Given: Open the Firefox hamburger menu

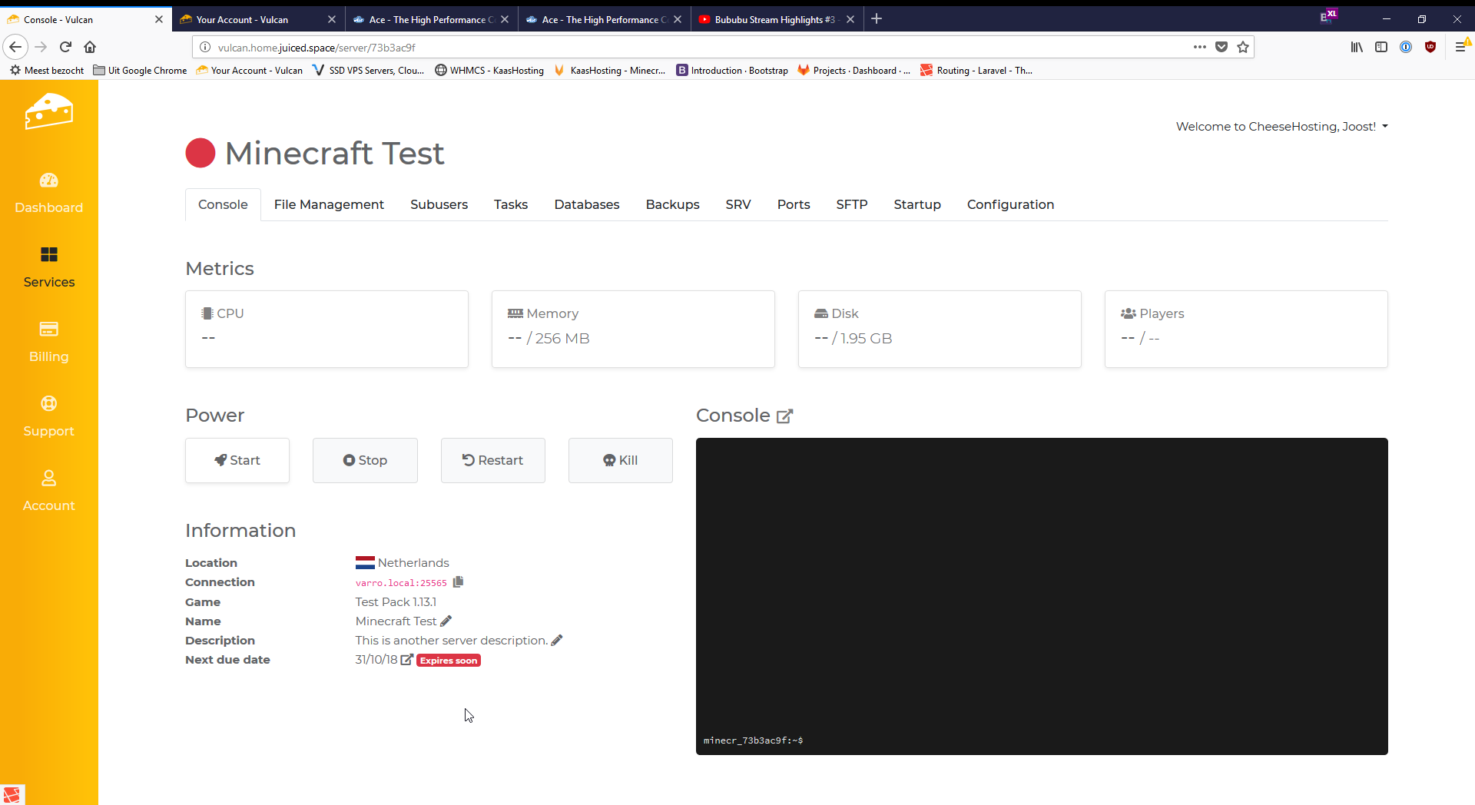Looking at the screenshot, I should pos(1460,47).
